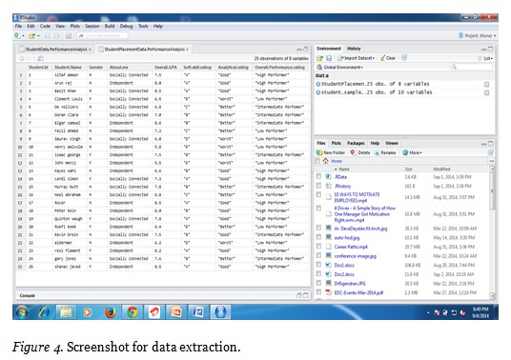Click the Delete button in Files pane
Viewport: 511px width, 360px height.
[360, 152]
